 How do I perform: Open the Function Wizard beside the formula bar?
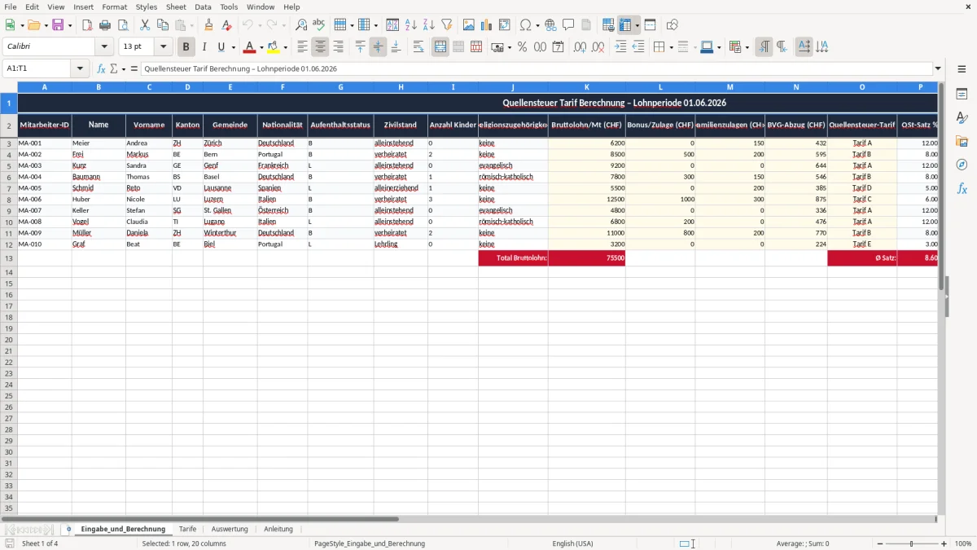coord(101,68)
